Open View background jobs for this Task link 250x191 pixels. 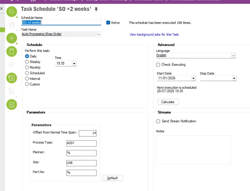[154, 34]
